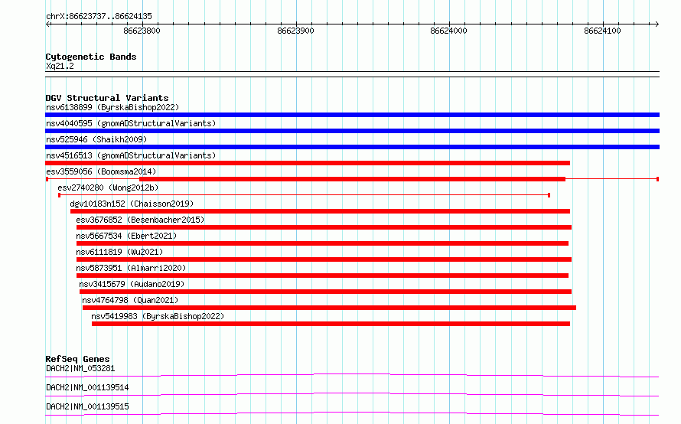Image resolution: width=681 pixels, height=424 pixels.
Task: Click gene label DACH2|NM_001139515
Action: (87, 406)
